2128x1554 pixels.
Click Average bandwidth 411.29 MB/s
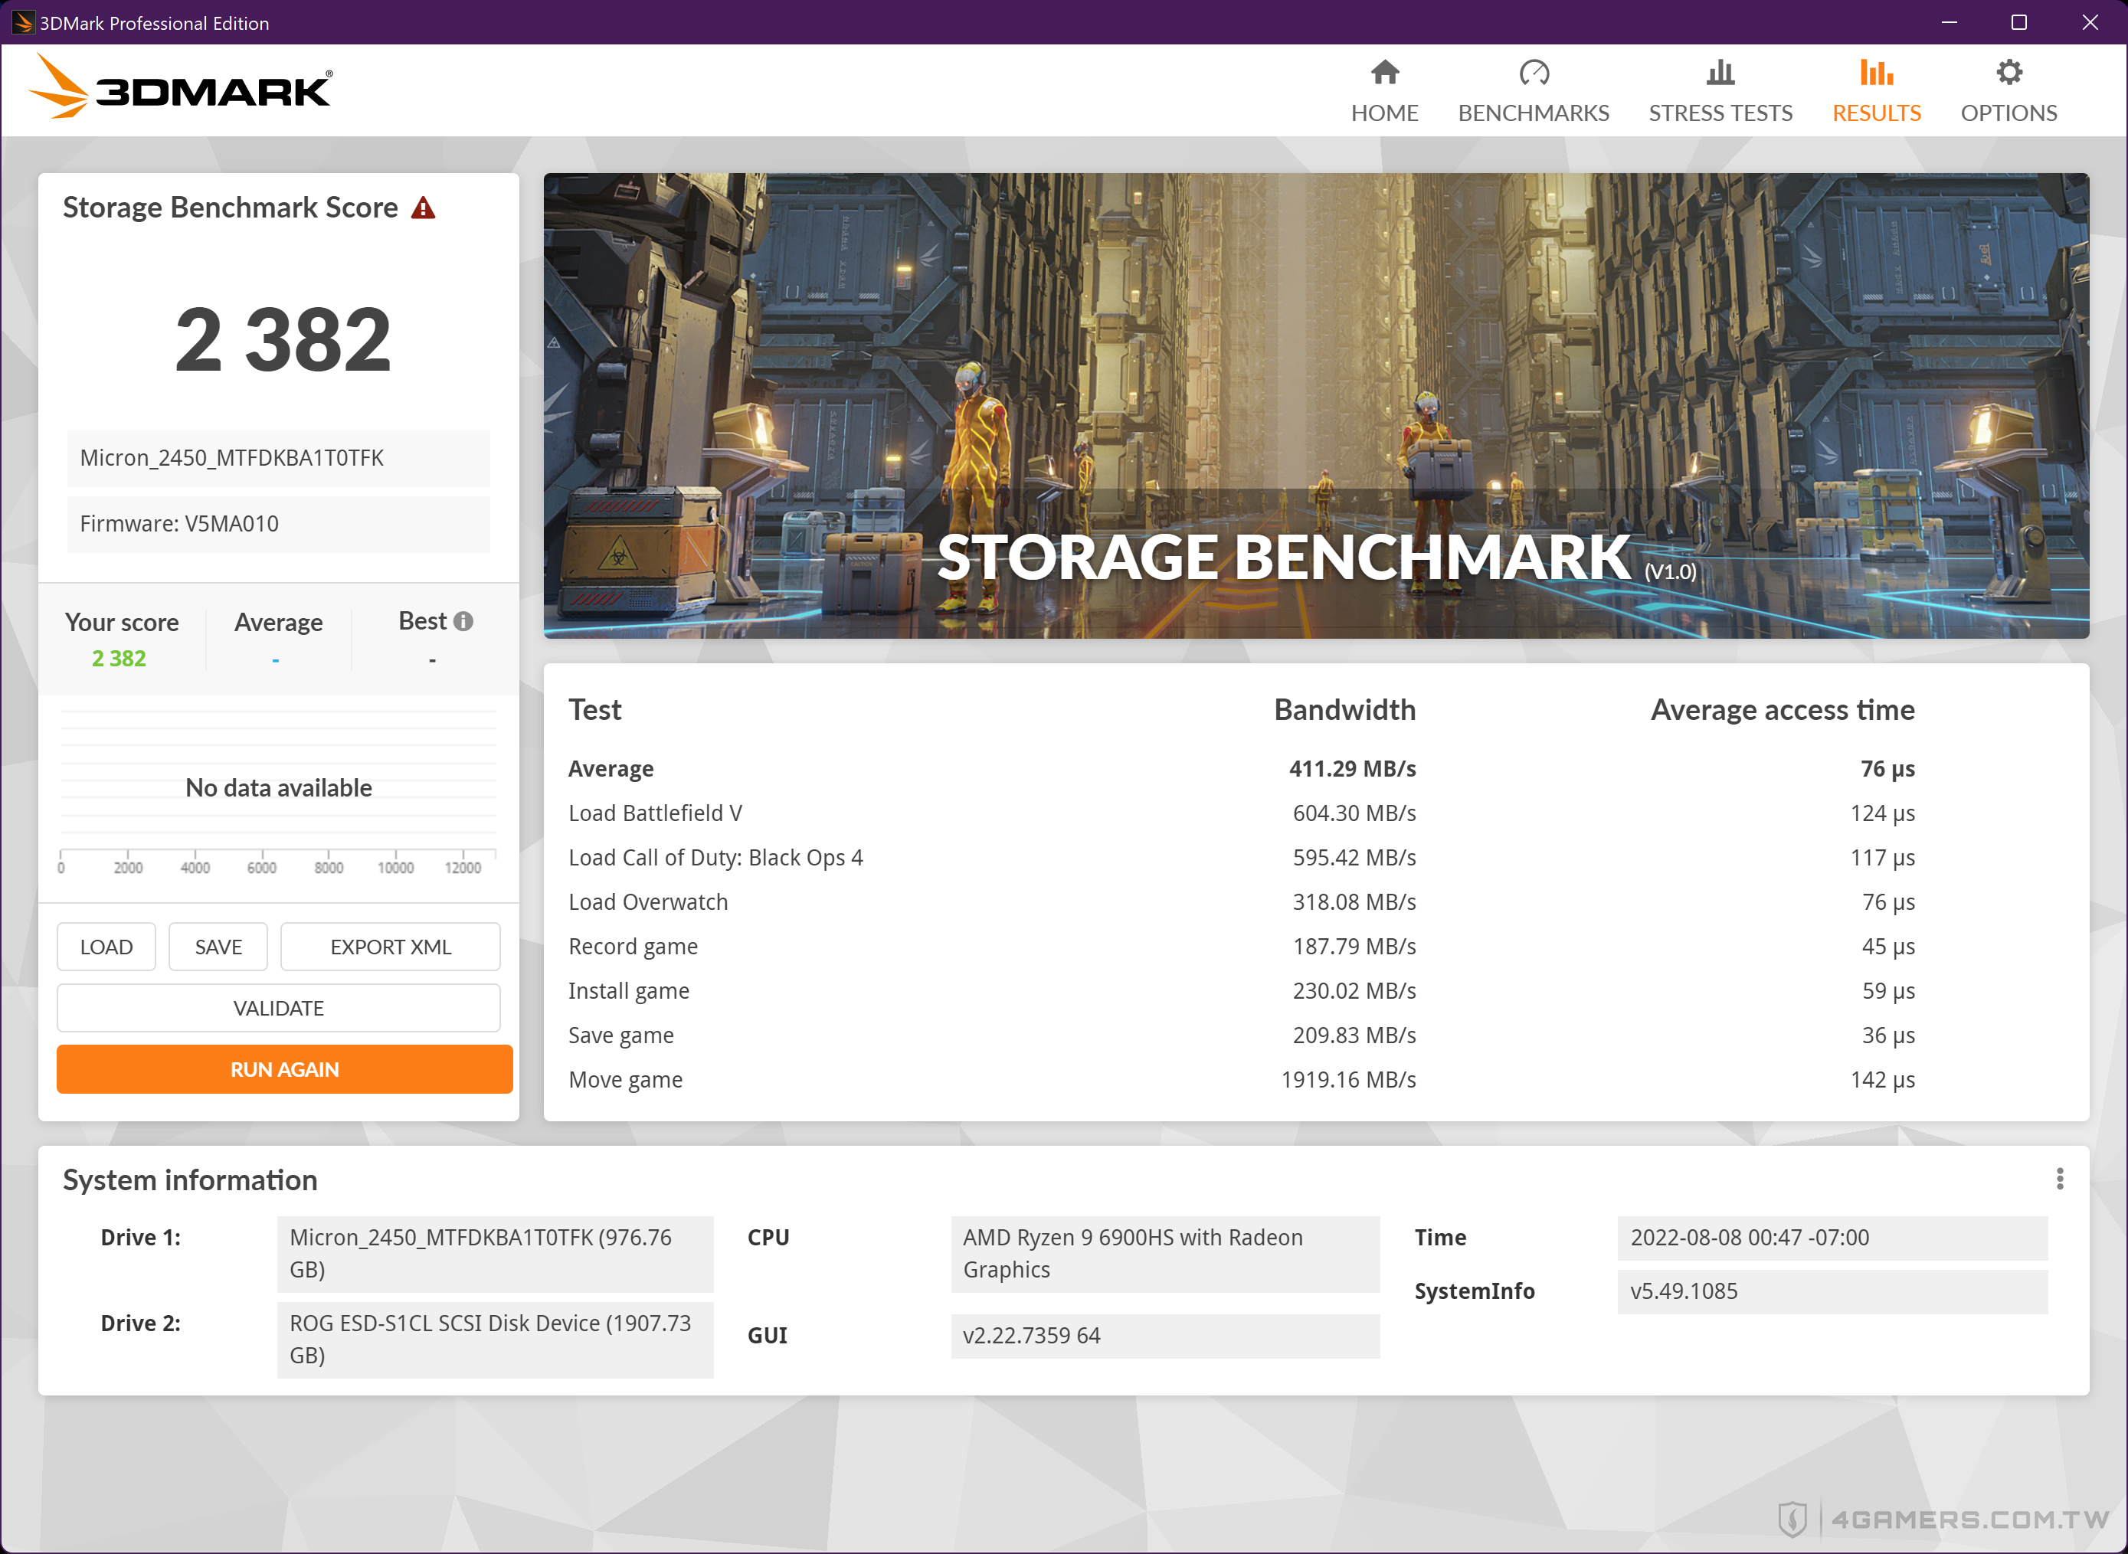pyautogui.click(x=1352, y=768)
